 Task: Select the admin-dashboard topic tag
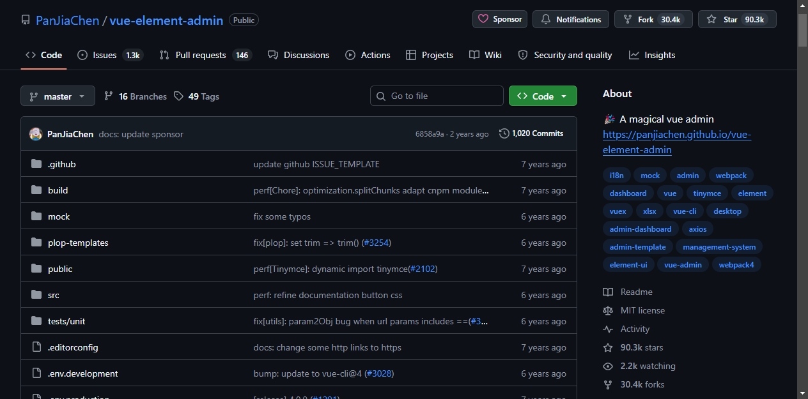(641, 229)
